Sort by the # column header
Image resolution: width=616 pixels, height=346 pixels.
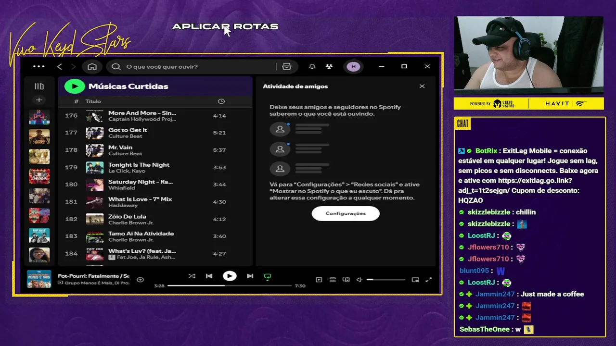click(x=76, y=101)
